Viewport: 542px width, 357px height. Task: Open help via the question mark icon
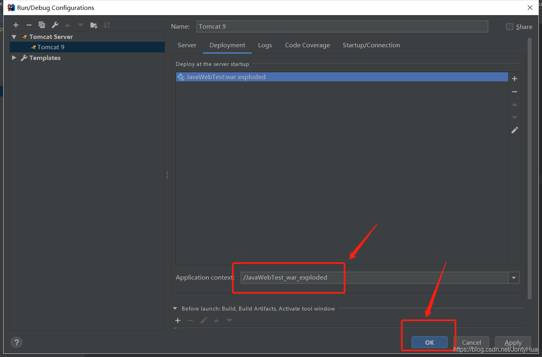click(x=16, y=342)
